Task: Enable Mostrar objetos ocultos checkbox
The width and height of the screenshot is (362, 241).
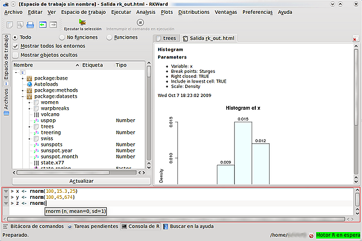Action: (x=16, y=55)
